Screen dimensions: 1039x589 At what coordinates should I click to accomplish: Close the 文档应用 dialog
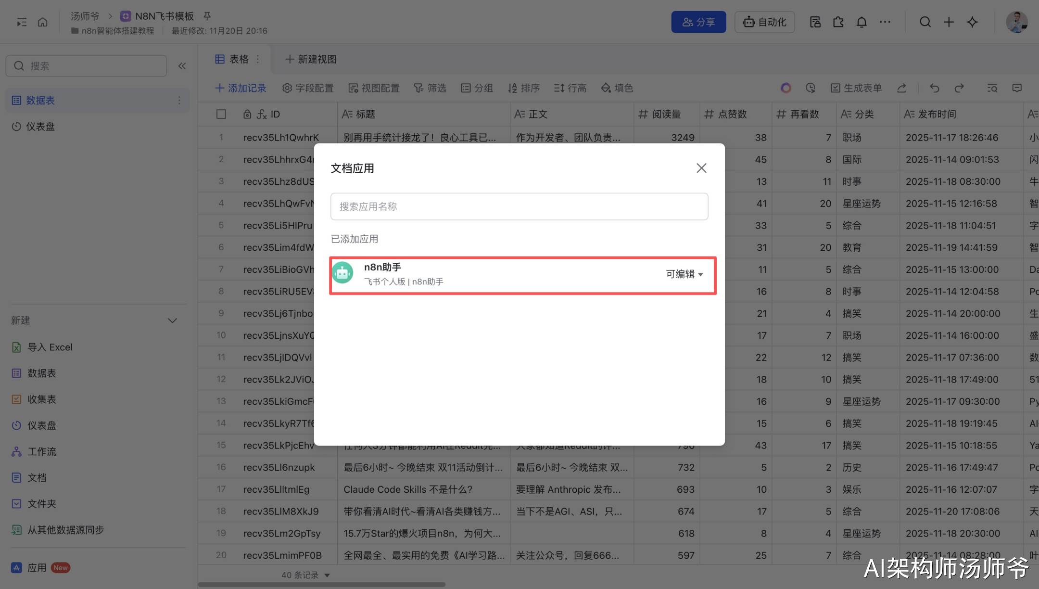point(701,168)
